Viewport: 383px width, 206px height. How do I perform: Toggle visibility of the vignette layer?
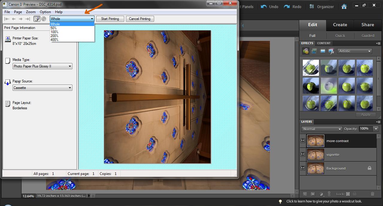pyautogui.click(x=303, y=155)
